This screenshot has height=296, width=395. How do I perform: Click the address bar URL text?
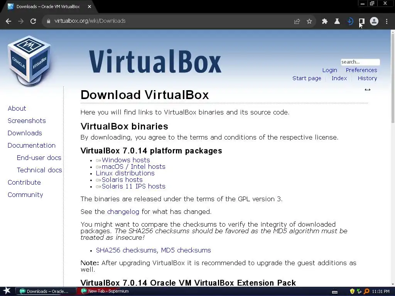[90, 21]
